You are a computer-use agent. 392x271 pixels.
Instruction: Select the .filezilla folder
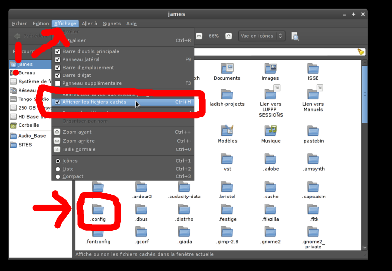pos(270,209)
